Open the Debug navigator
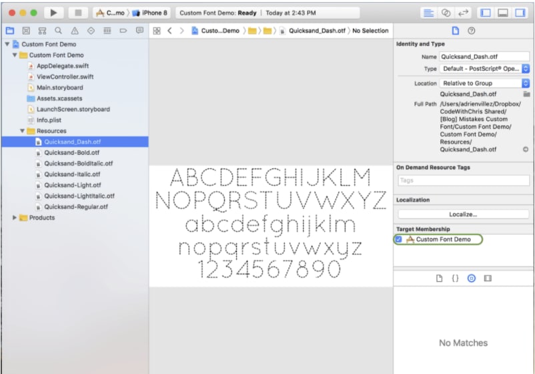The width and height of the screenshot is (535, 374). coord(107,31)
